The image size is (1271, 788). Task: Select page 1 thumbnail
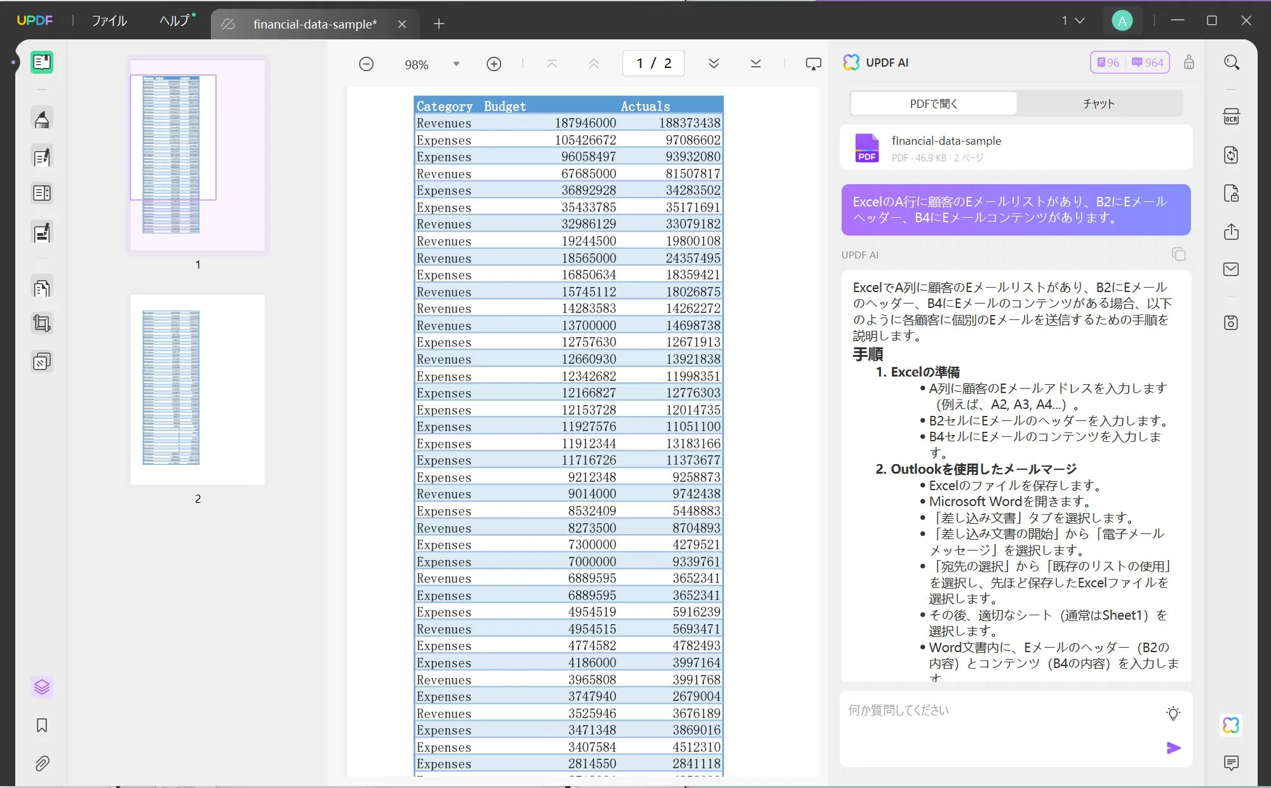198,154
